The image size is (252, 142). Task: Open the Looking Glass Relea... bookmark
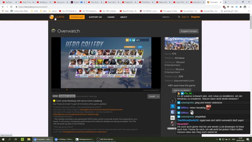(20, 11)
